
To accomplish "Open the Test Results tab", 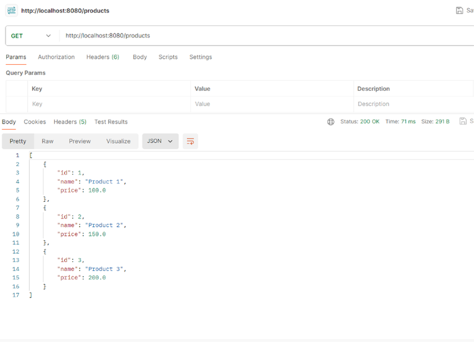I will 111,122.
